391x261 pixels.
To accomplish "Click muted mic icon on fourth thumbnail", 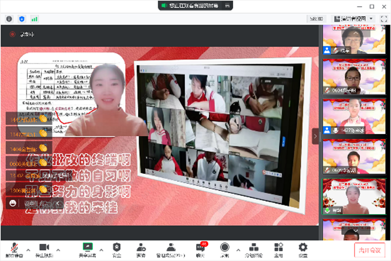I will coord(327,170).
